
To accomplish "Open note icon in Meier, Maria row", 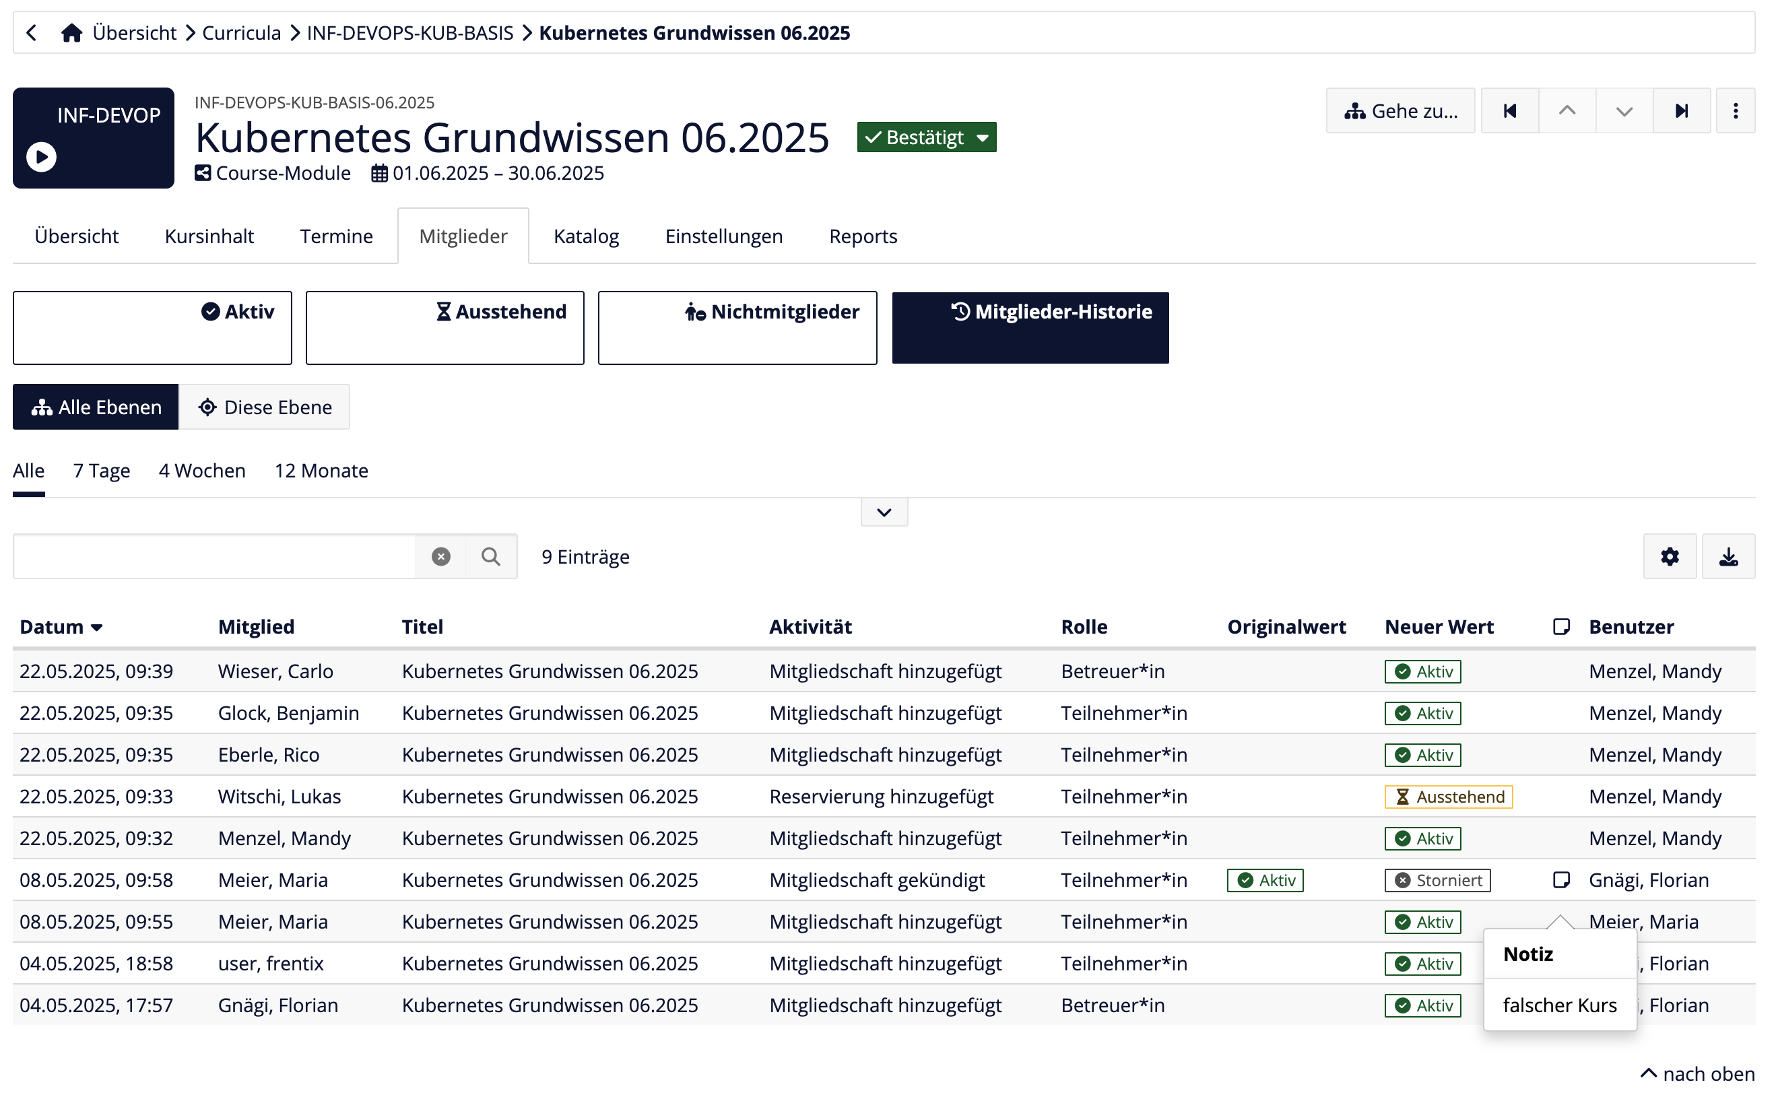I will pos(1560,879).
